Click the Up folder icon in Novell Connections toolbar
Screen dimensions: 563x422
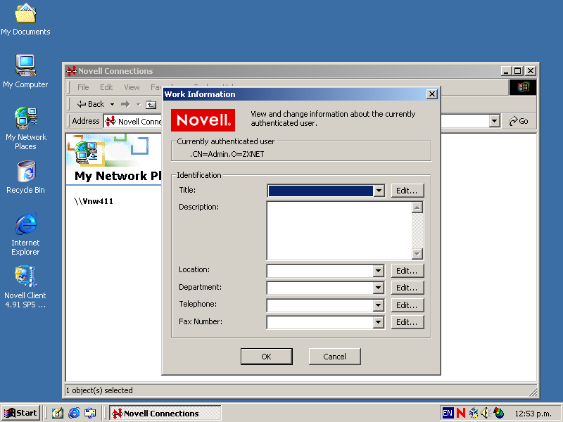pos(151,104)
